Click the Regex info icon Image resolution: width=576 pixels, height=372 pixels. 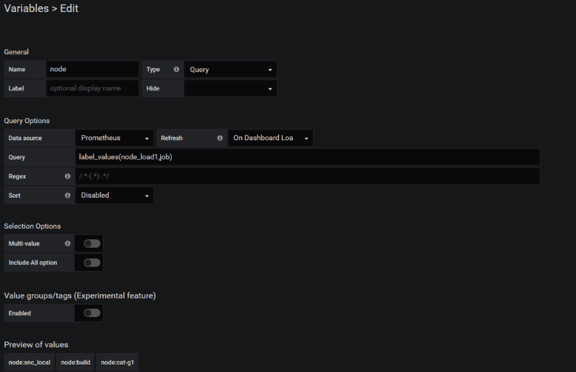tap(68, 176)
